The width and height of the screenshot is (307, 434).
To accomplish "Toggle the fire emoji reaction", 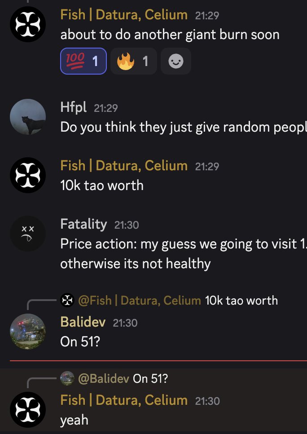I will pos(134,61).
